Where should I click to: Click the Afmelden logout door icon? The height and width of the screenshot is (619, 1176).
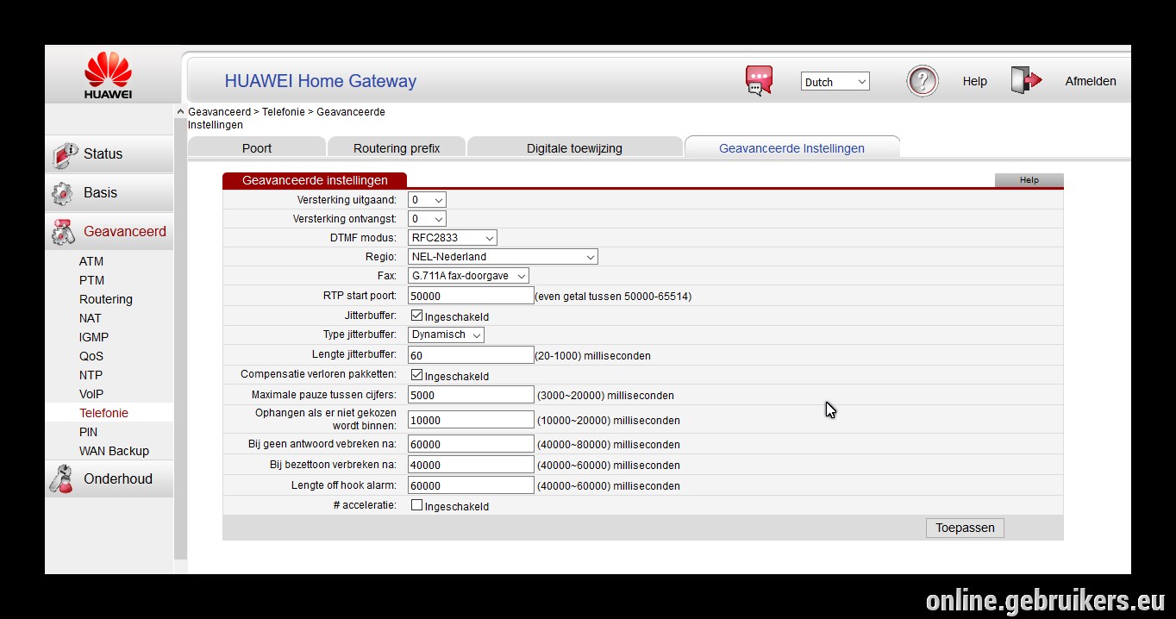tap(1027, 80)
